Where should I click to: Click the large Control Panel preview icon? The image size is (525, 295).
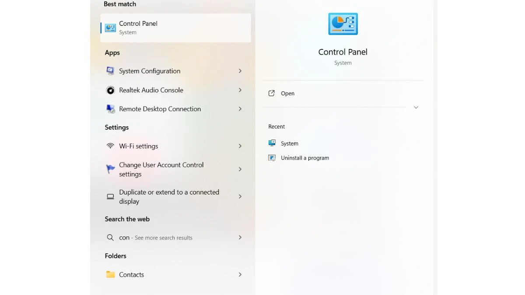[x=343, y=24]
